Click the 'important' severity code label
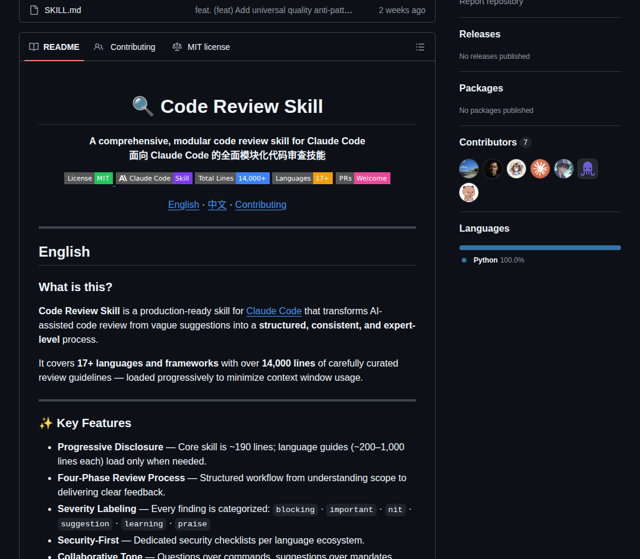 tap(351, 510)
